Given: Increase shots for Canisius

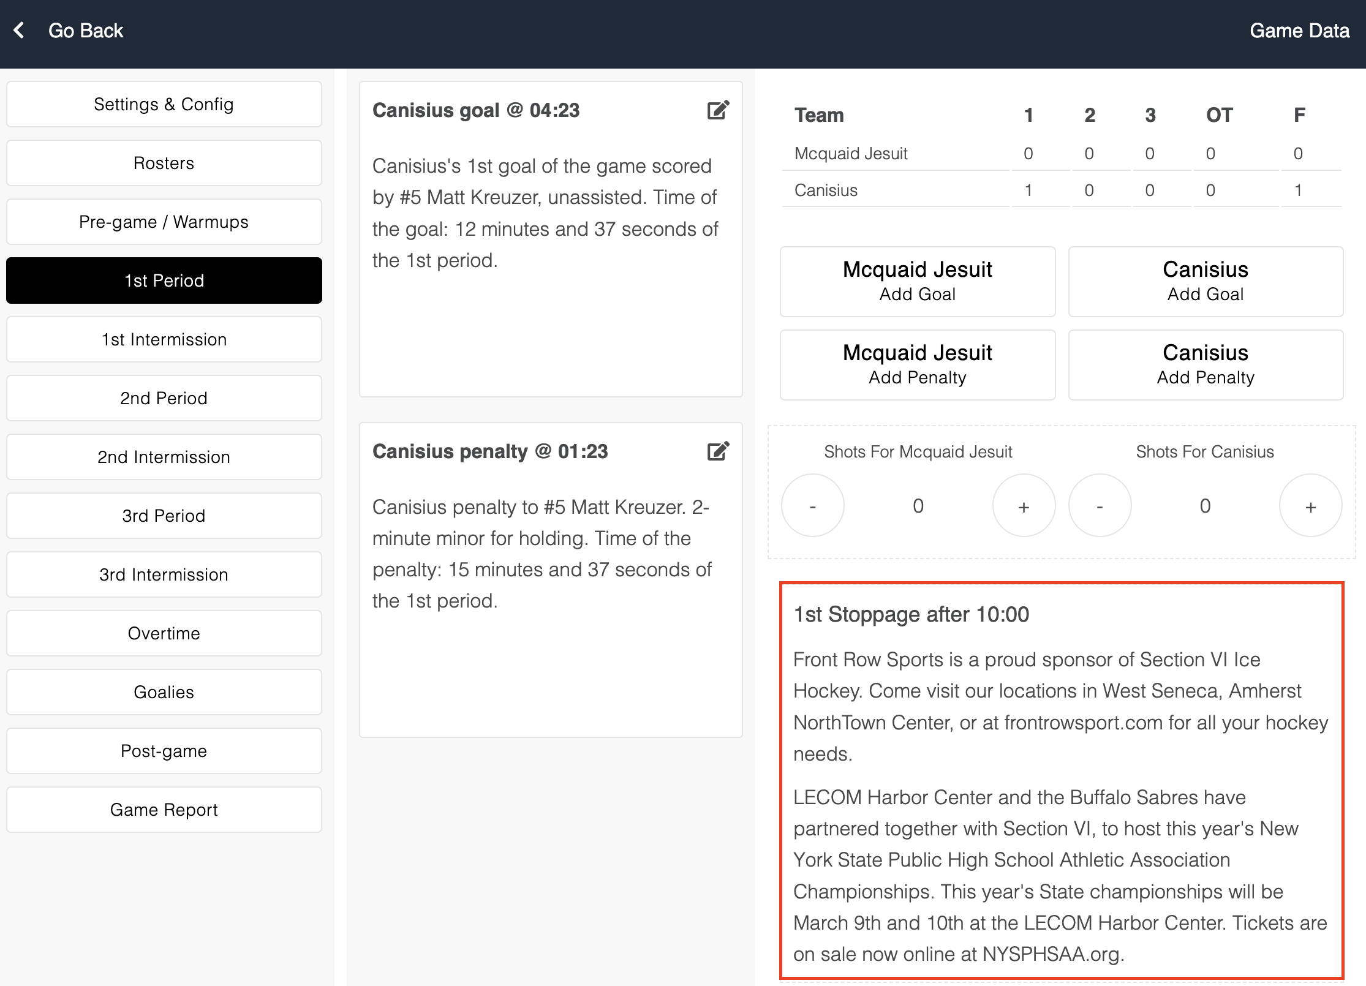Looking at the screenshot, I should [x=1310, y=506].
